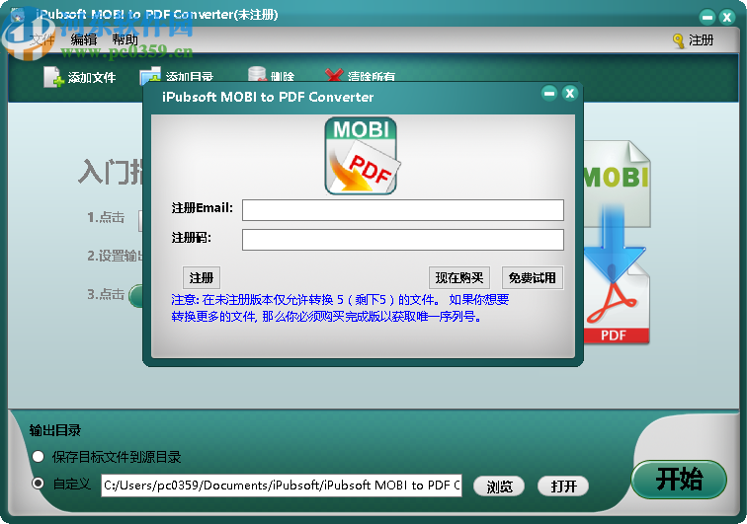Screen dimensions: 747x524
Task: Select 保存目标文件到源目录 radio button
Action: (x=39, y=457)
